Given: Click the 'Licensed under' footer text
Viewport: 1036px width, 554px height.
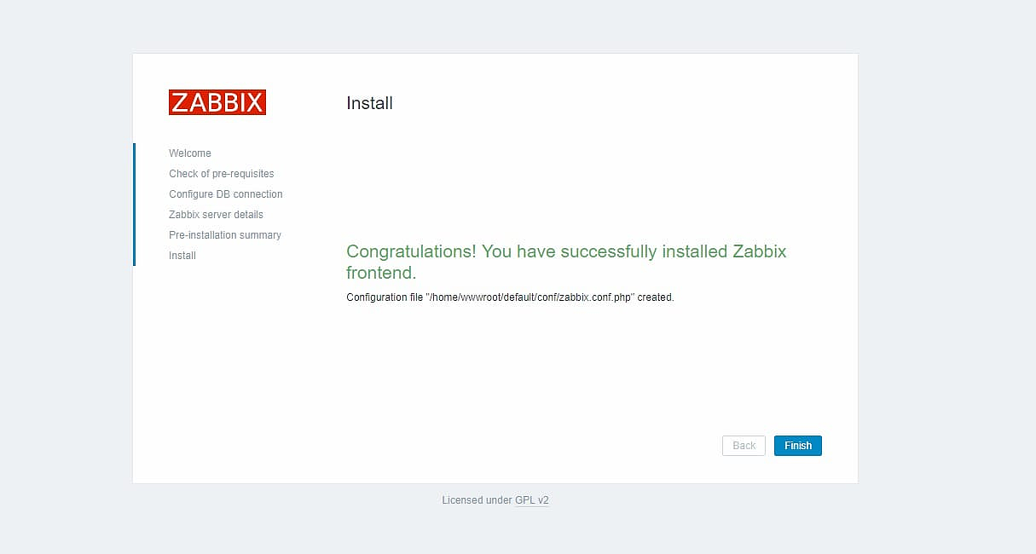Looking at the screenshot, I should point(477,500).
